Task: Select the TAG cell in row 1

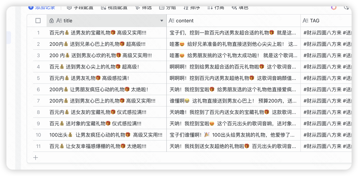Action: (326, 33)
